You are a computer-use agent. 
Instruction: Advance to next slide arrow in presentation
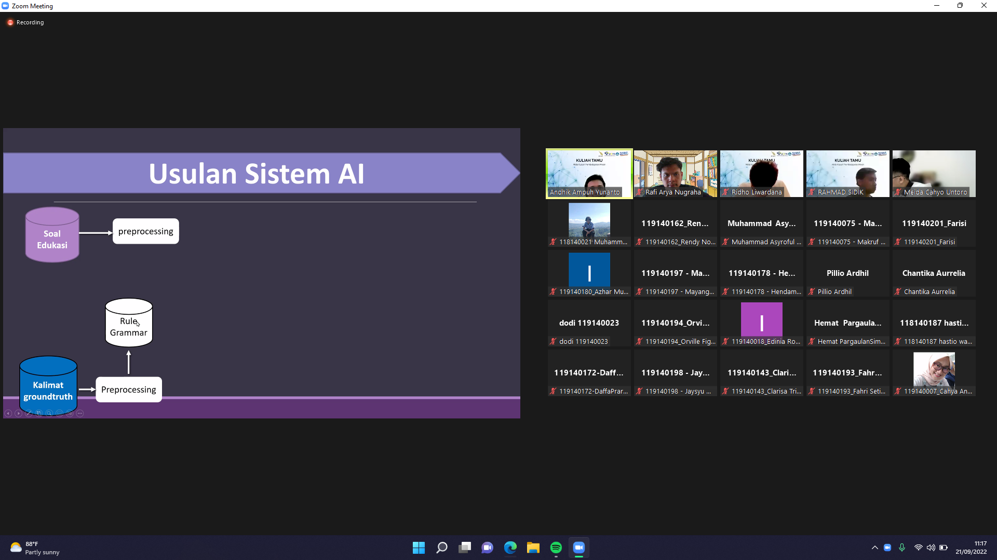(19, 413)
